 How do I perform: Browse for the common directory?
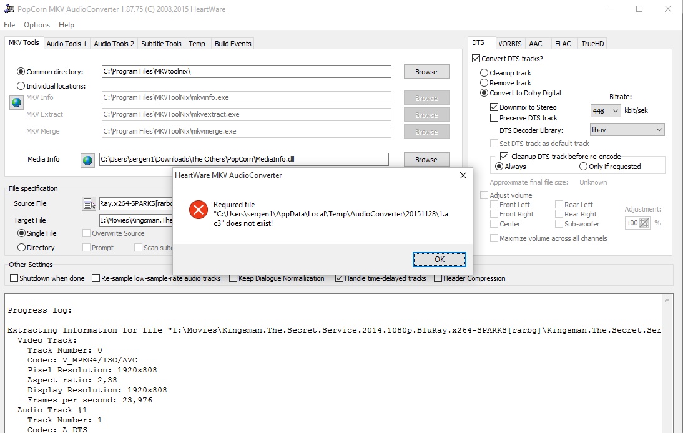[x=426, y=72]
